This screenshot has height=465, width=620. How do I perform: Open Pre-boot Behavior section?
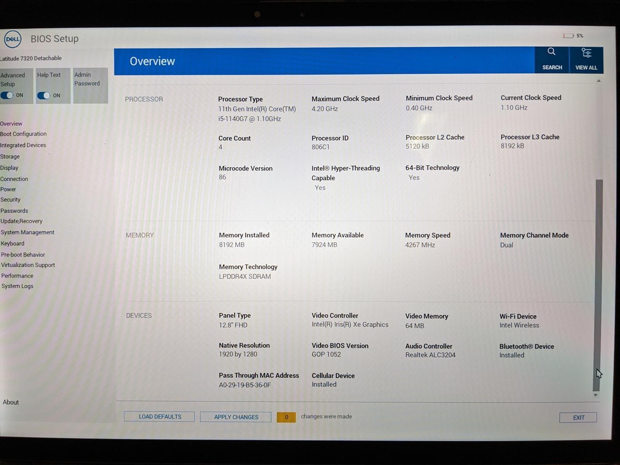coord(23,255)
